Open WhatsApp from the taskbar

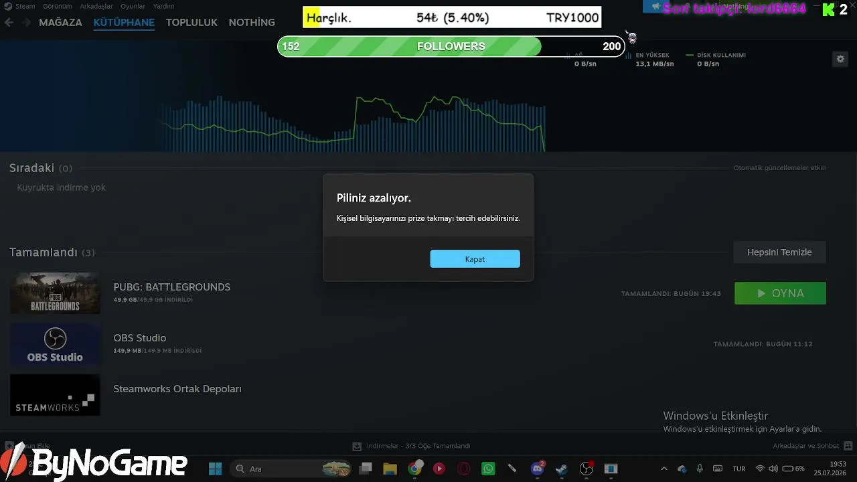tap(488, 469)
